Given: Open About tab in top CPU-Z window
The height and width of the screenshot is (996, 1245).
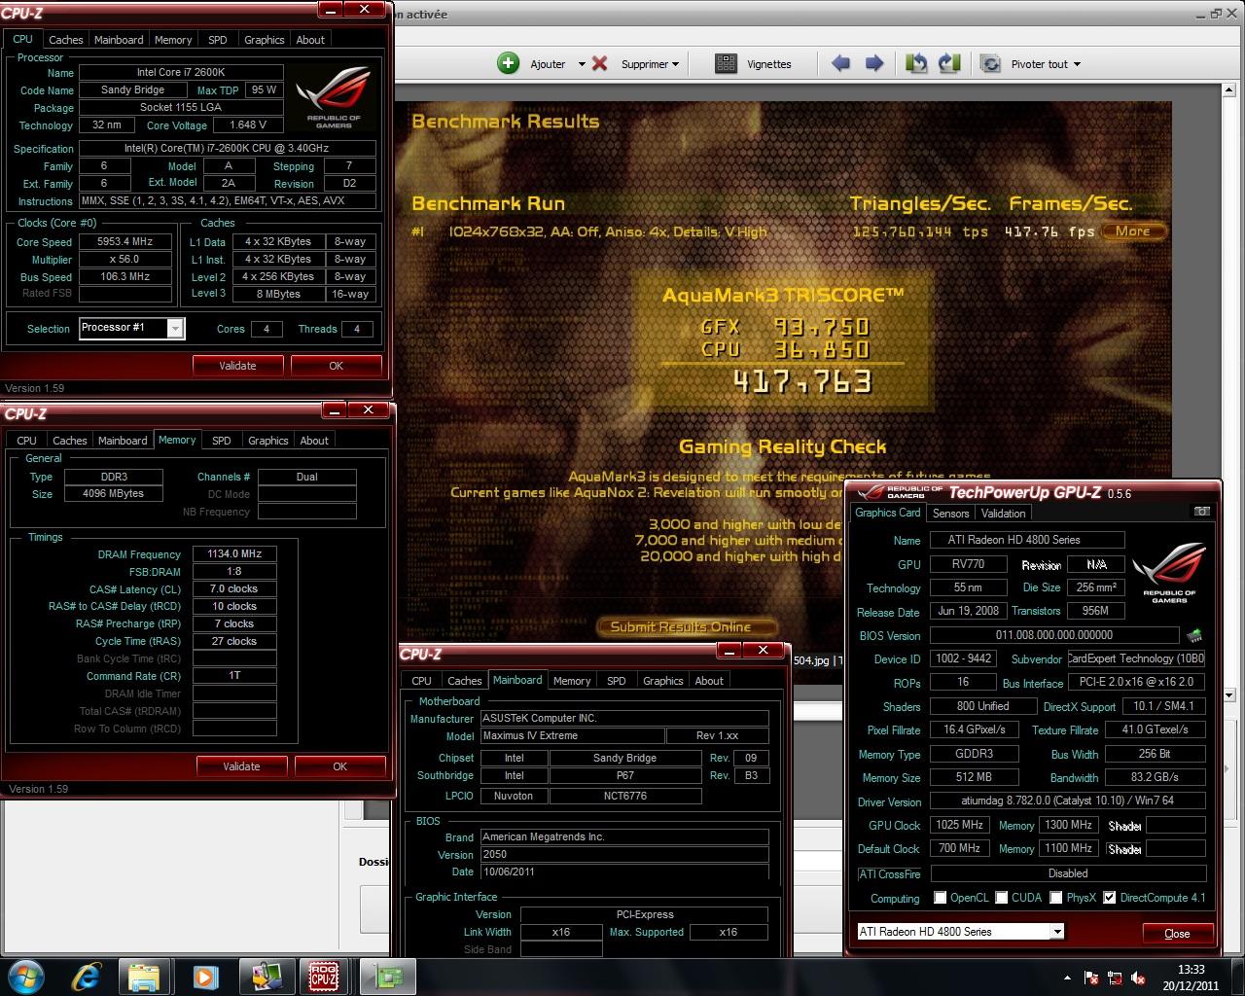Looking at the screenshot, I should 310,40.
